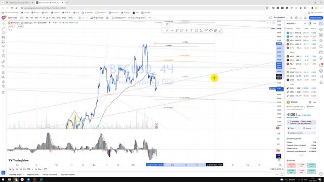Open chart settings gear icon
Viewport: 324px width, 182px height.
tap(296, 18)
